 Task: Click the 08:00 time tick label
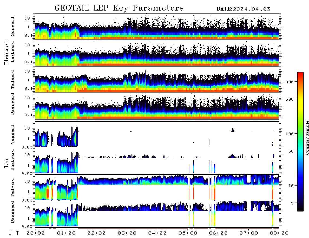coord(279,233)
